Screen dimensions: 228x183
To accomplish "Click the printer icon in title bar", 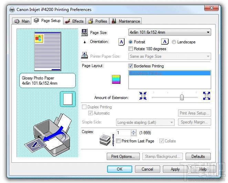I will pos(12,10).
